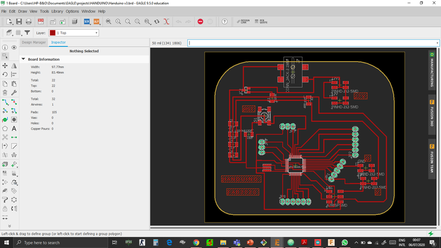The height and width of the screenshot is (248, 441).
Task: Select the Text tool in sidebar
Action: click(x=14, y=128)
